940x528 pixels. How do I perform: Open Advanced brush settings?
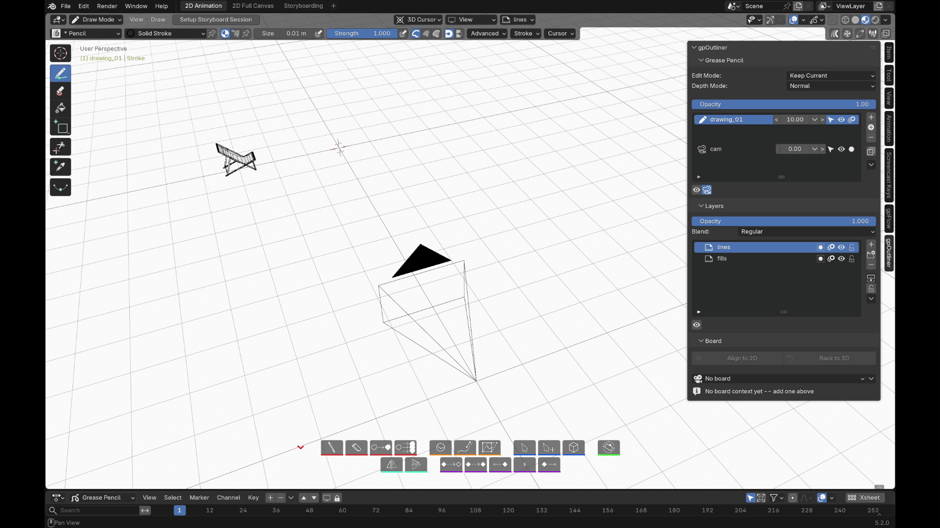coord(488,33)
